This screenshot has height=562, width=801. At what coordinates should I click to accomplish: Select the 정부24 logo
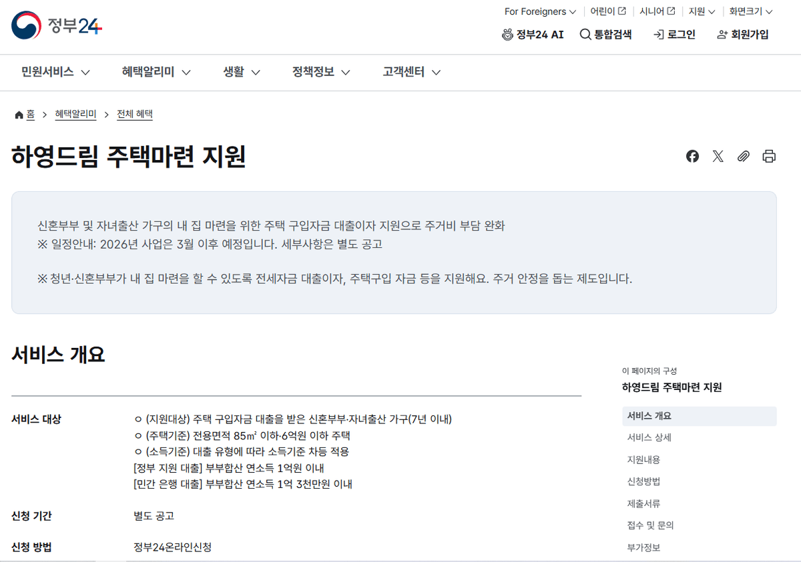[x=56, y=25]
